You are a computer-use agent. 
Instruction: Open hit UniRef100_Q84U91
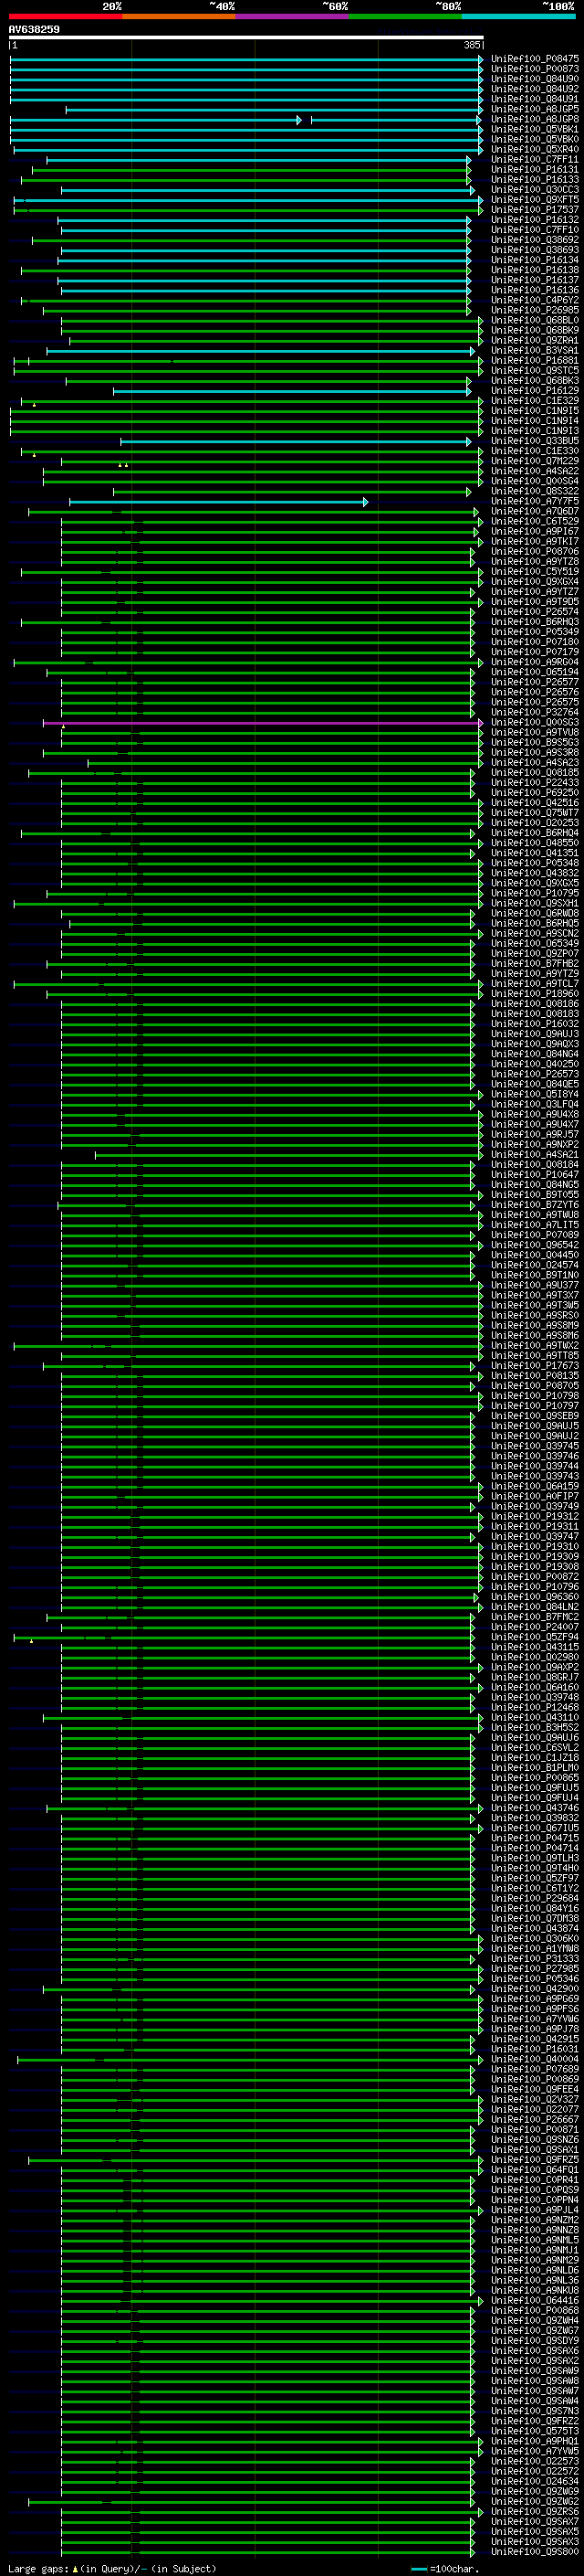pos(534,99)
